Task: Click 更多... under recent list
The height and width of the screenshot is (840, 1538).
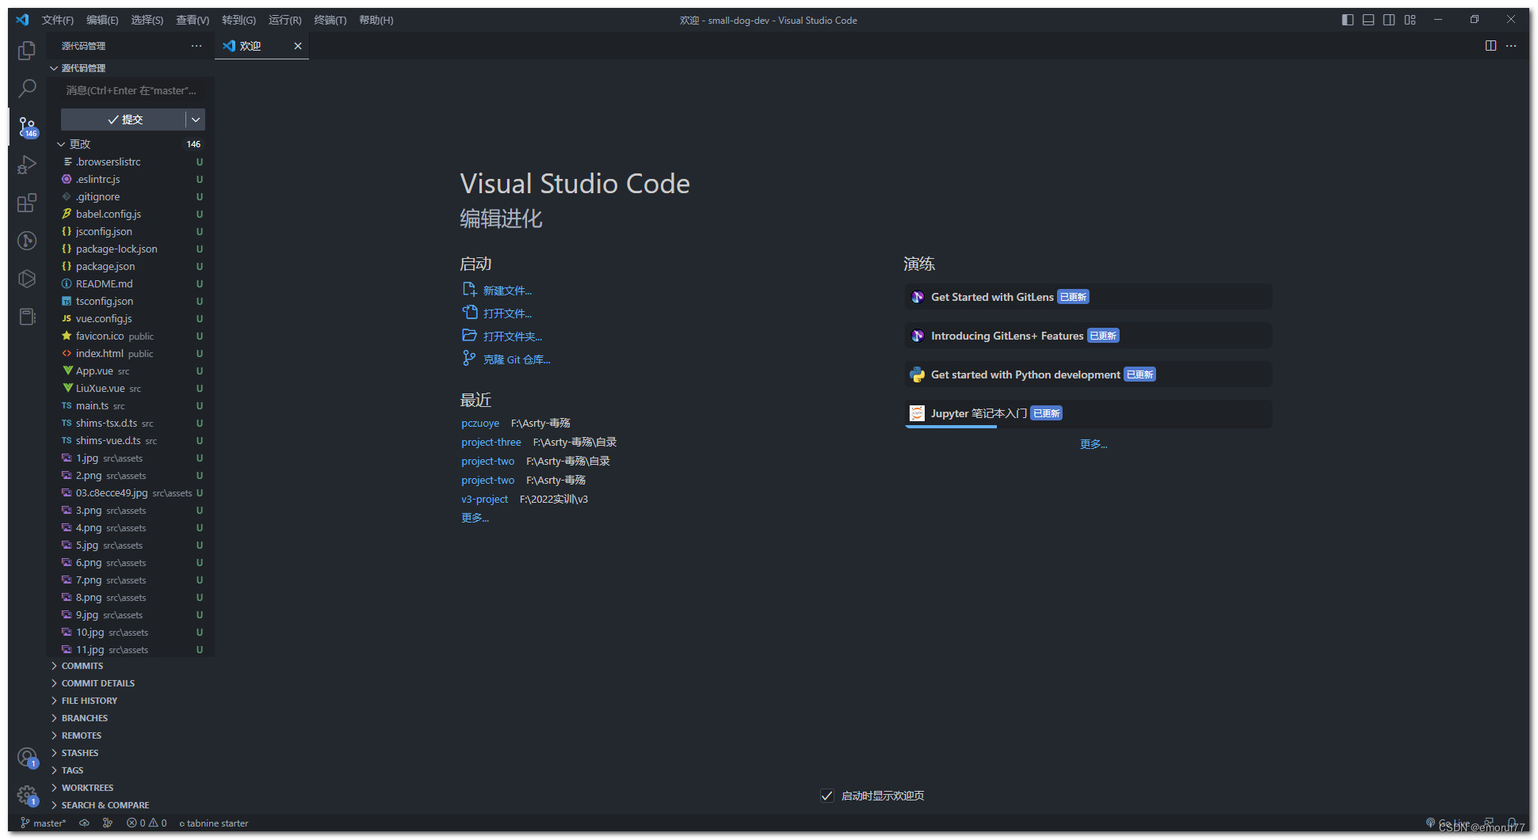Action: pyautogui.click(x=475, y=518)
